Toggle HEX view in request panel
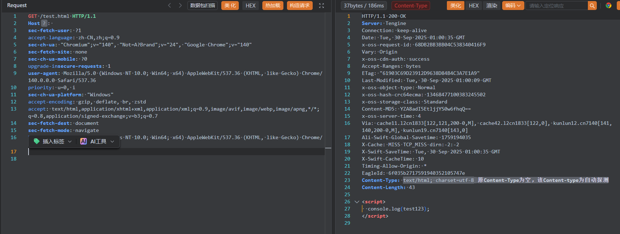The image size is (620, 234). pos(251,6)
